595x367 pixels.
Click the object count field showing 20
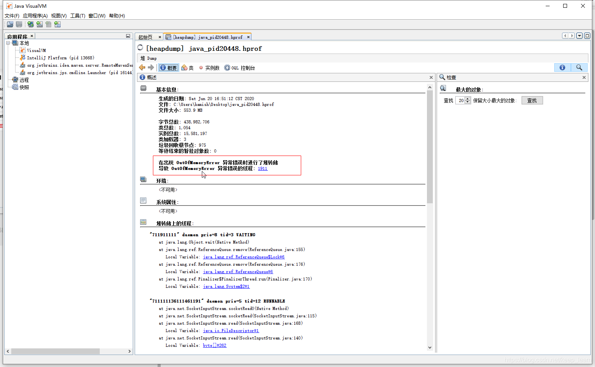tap(460, 100)
